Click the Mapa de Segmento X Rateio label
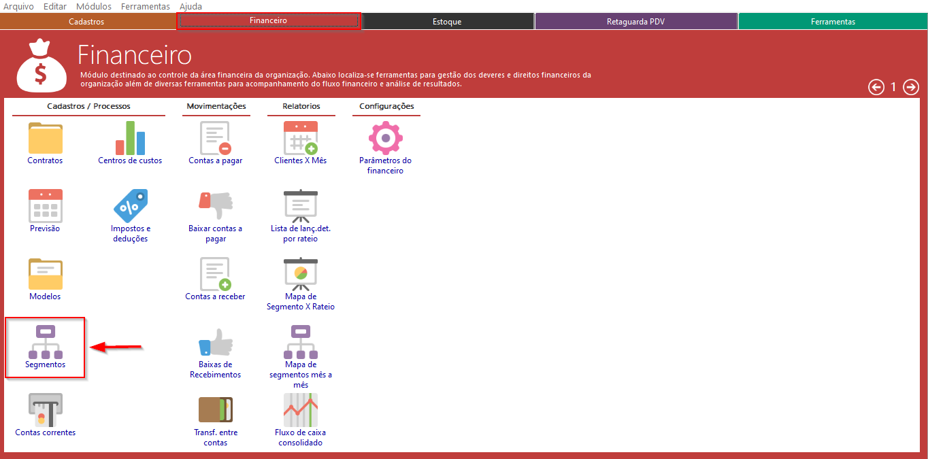 [x=300, y=301]
